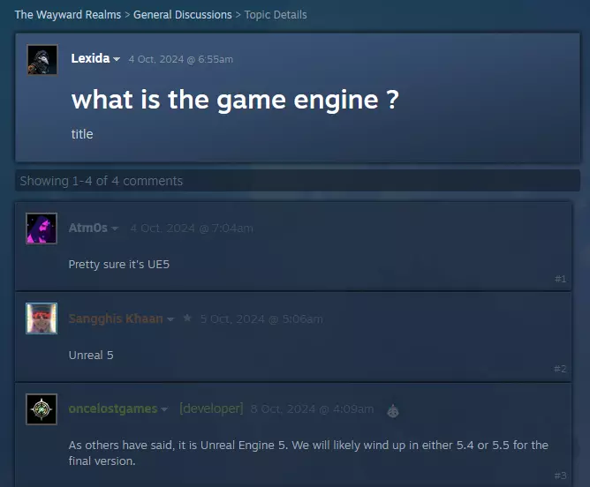
Task: Expand dropdown arrow beside Lexida
Action: tap(117, 59)
